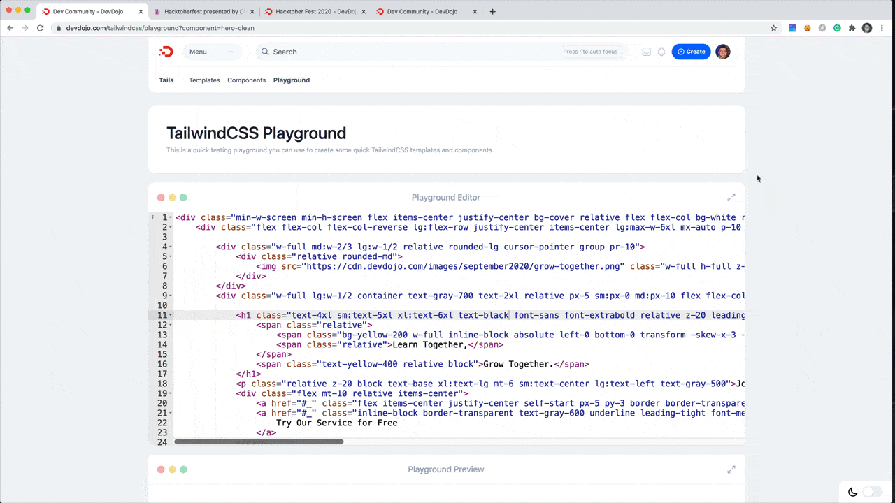Click the red dot in Playground Editor header
This screenshot has width=895, height=503.
click(x=161, y=198)
